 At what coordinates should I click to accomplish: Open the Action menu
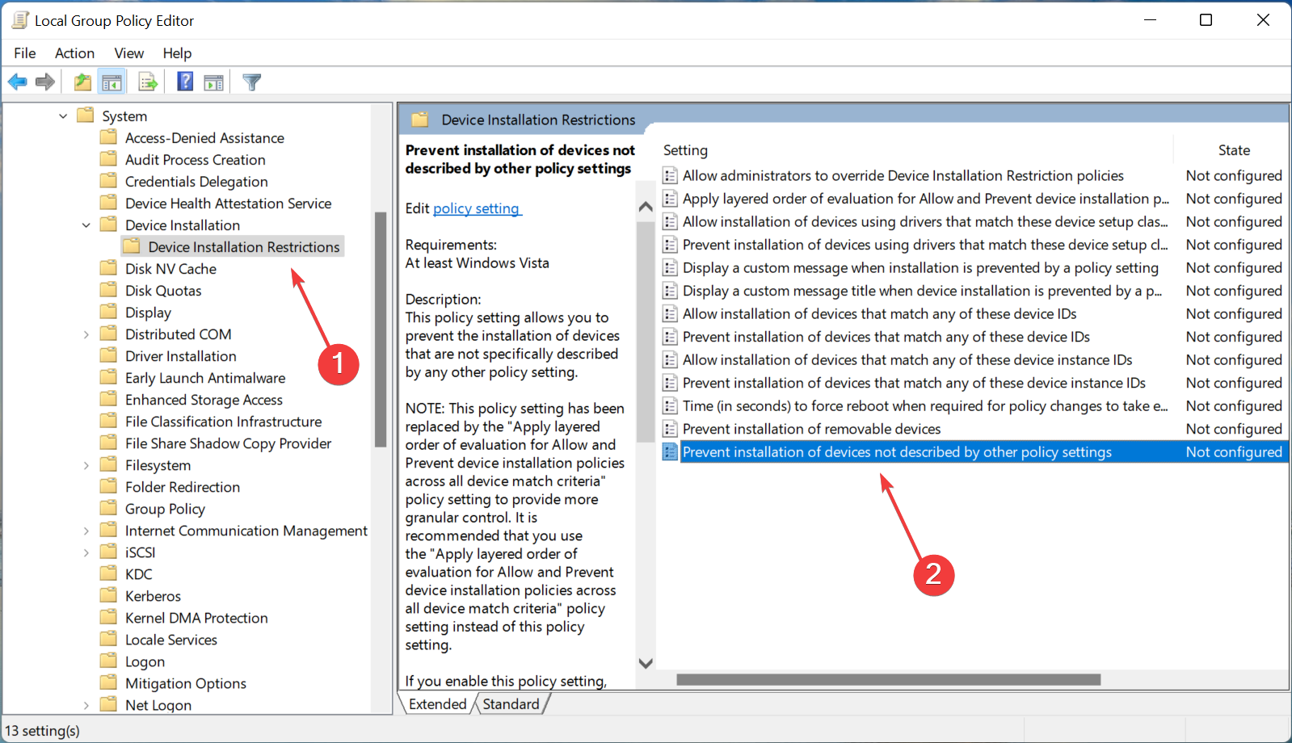[74, 52]
